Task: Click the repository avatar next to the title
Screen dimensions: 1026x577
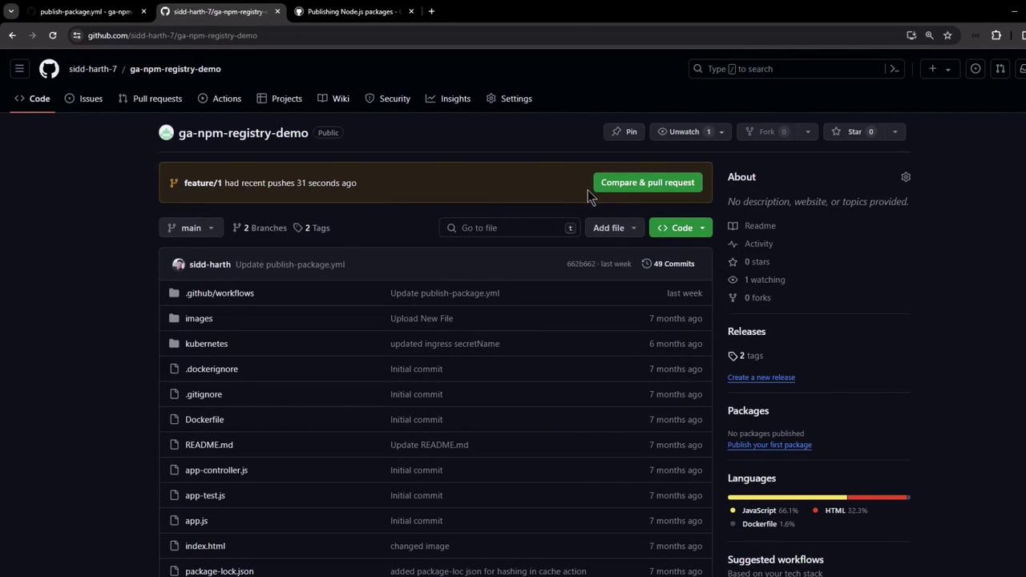Action: click(x=166, y=133)
